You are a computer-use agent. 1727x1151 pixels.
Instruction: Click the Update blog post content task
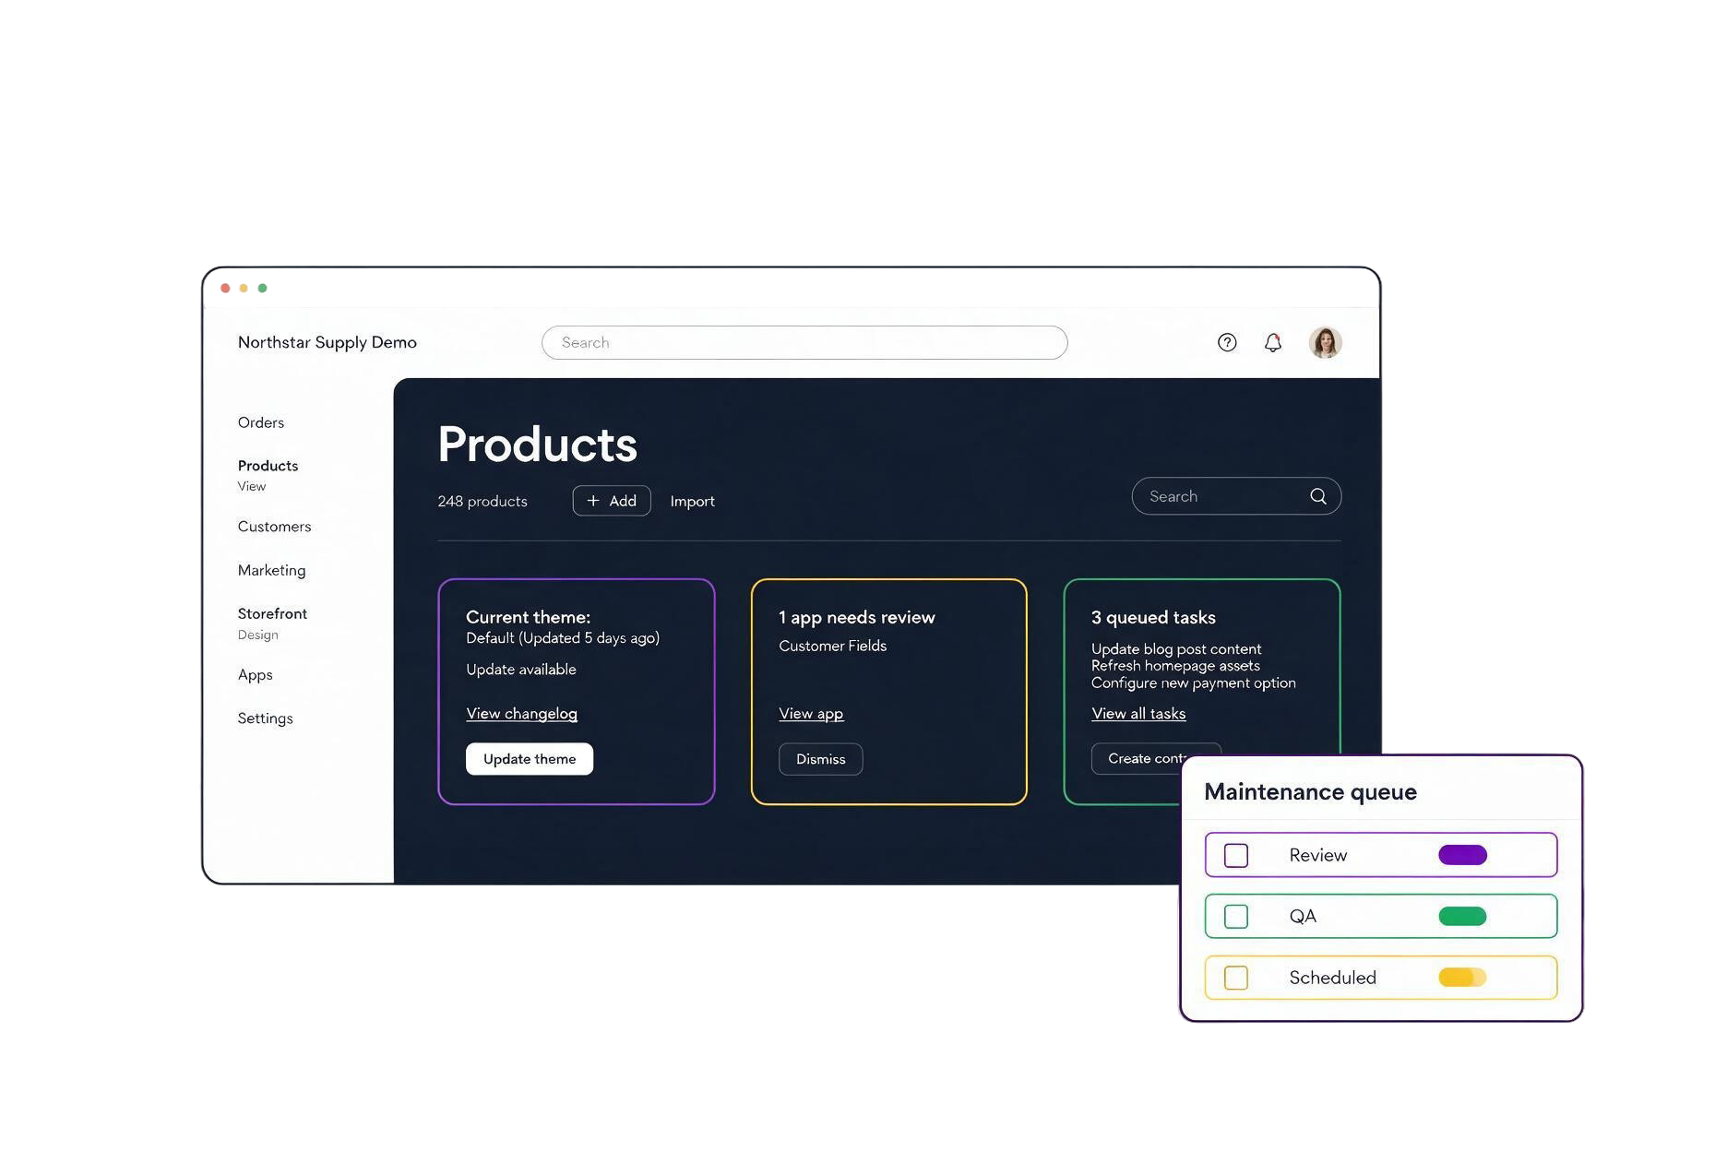click(x=1176, y=649)
